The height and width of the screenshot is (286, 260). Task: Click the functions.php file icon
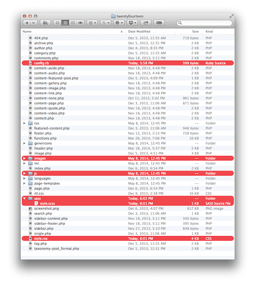(30, 138)
